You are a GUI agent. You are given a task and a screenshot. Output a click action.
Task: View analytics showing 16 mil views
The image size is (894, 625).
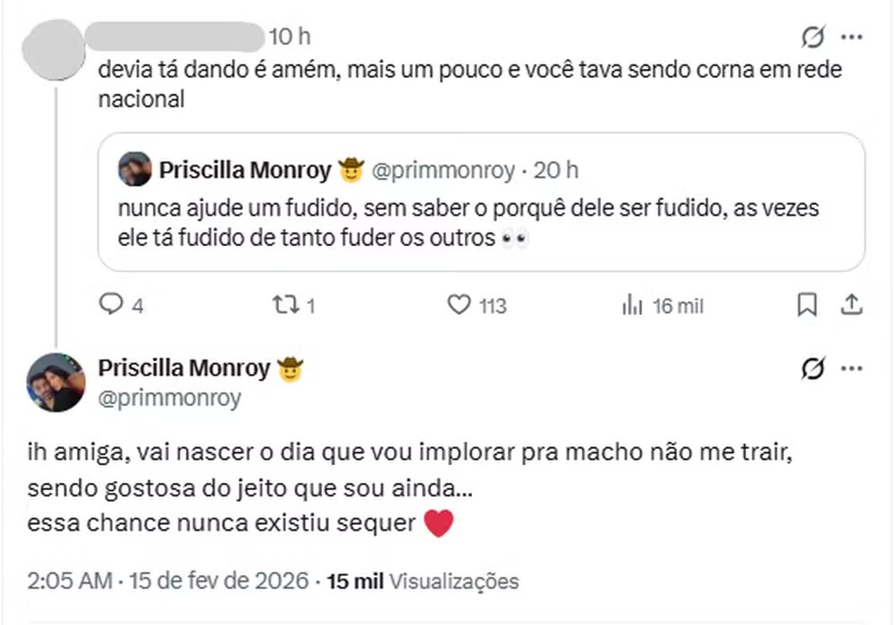pyautogui.click(x=632, y=306)
